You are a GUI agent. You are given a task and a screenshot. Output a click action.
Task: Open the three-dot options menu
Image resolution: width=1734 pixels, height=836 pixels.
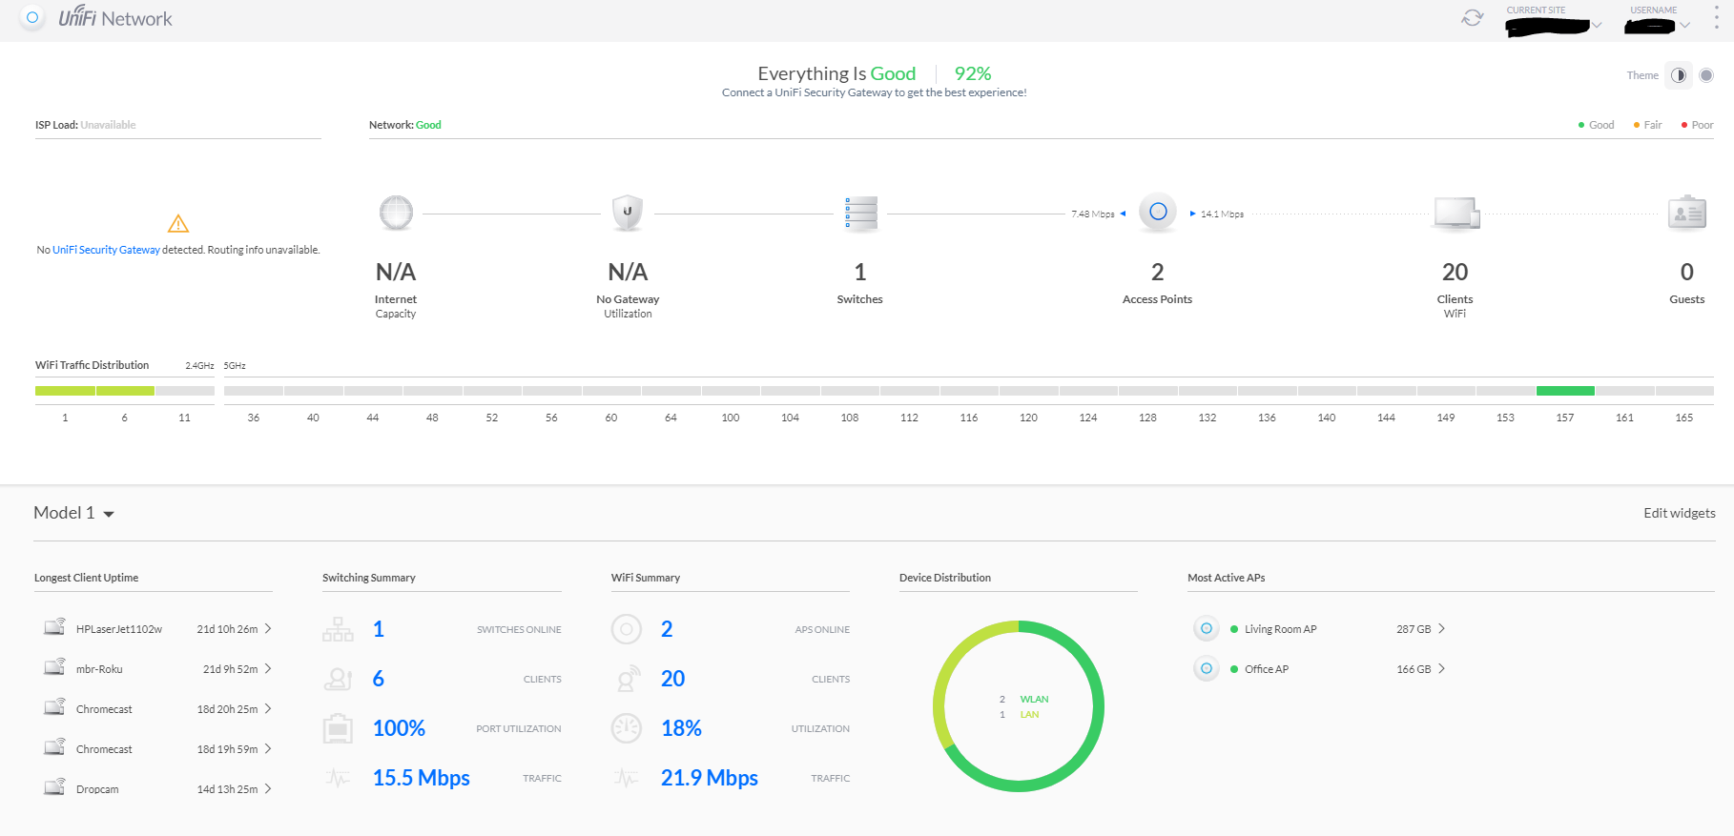click(1716, 18)
